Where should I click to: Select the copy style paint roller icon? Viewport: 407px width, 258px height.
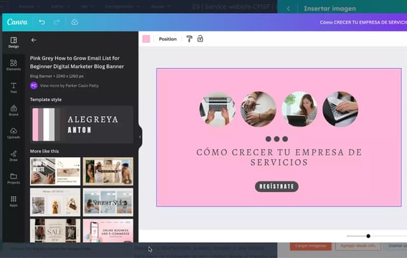[x=190, y=39]
